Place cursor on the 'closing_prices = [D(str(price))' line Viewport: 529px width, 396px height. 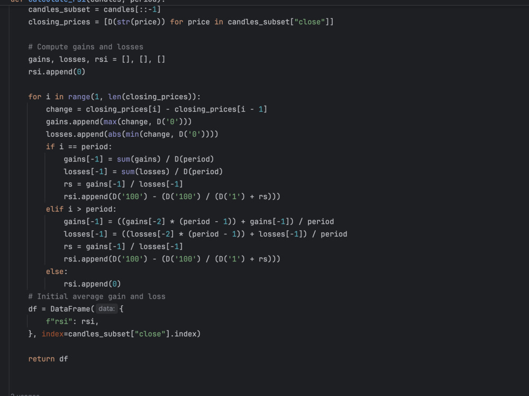[181, 22]
